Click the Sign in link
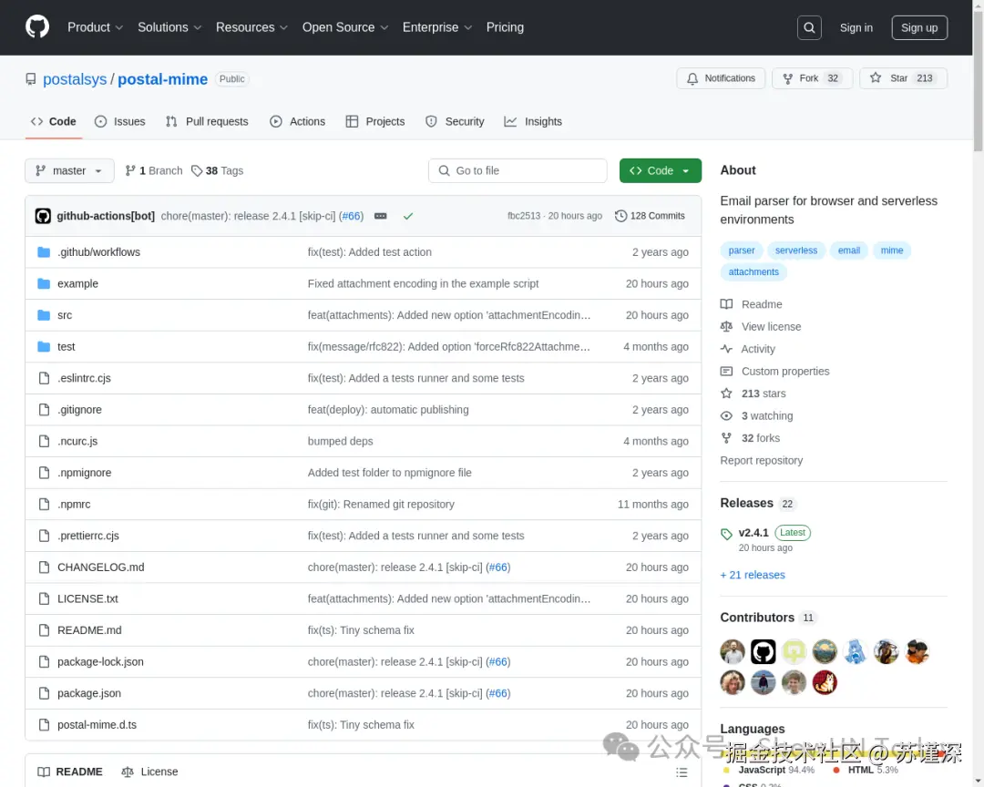The height and width of the screenshot is (787, 984). pos(856,27)
